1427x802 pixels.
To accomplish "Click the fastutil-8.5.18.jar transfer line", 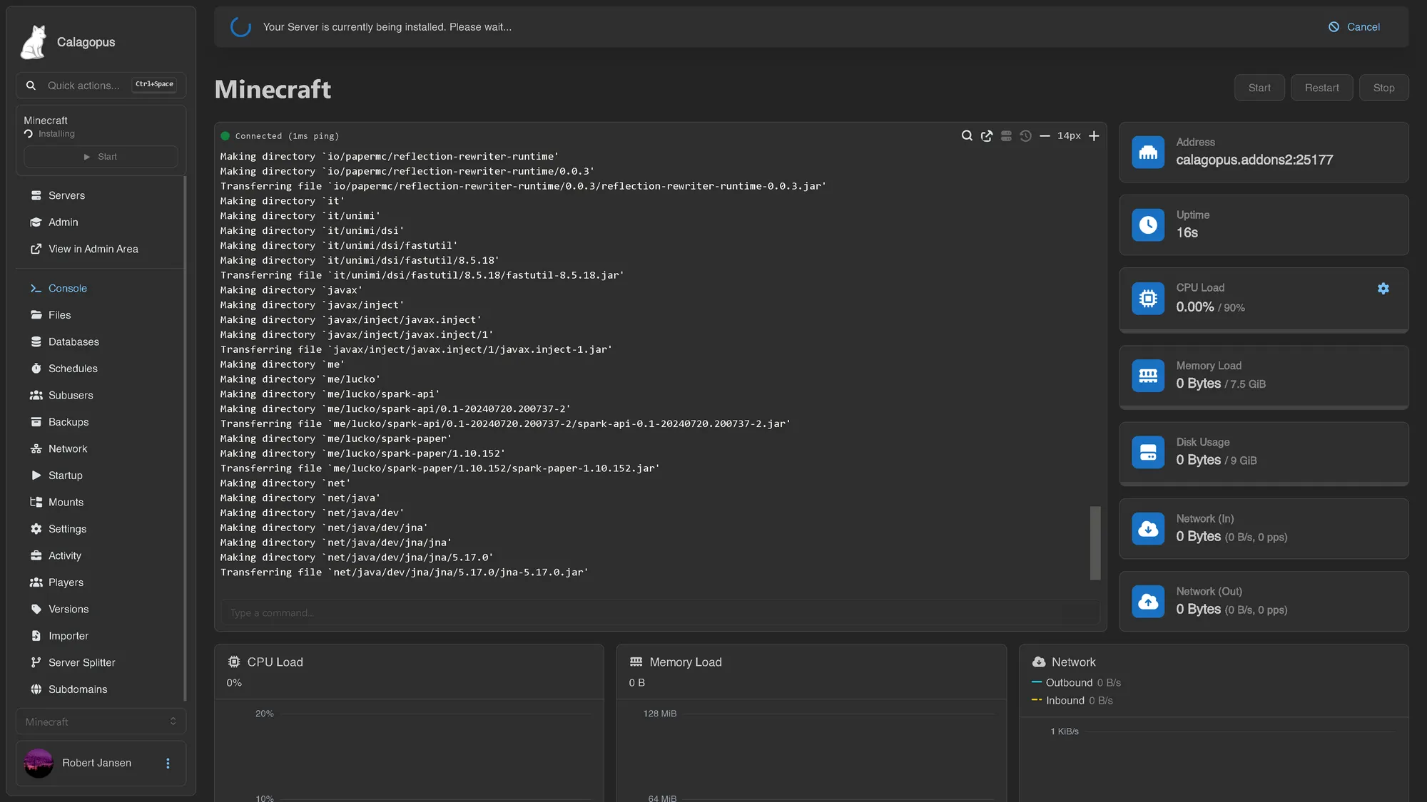I will click(x=422, y=275).
